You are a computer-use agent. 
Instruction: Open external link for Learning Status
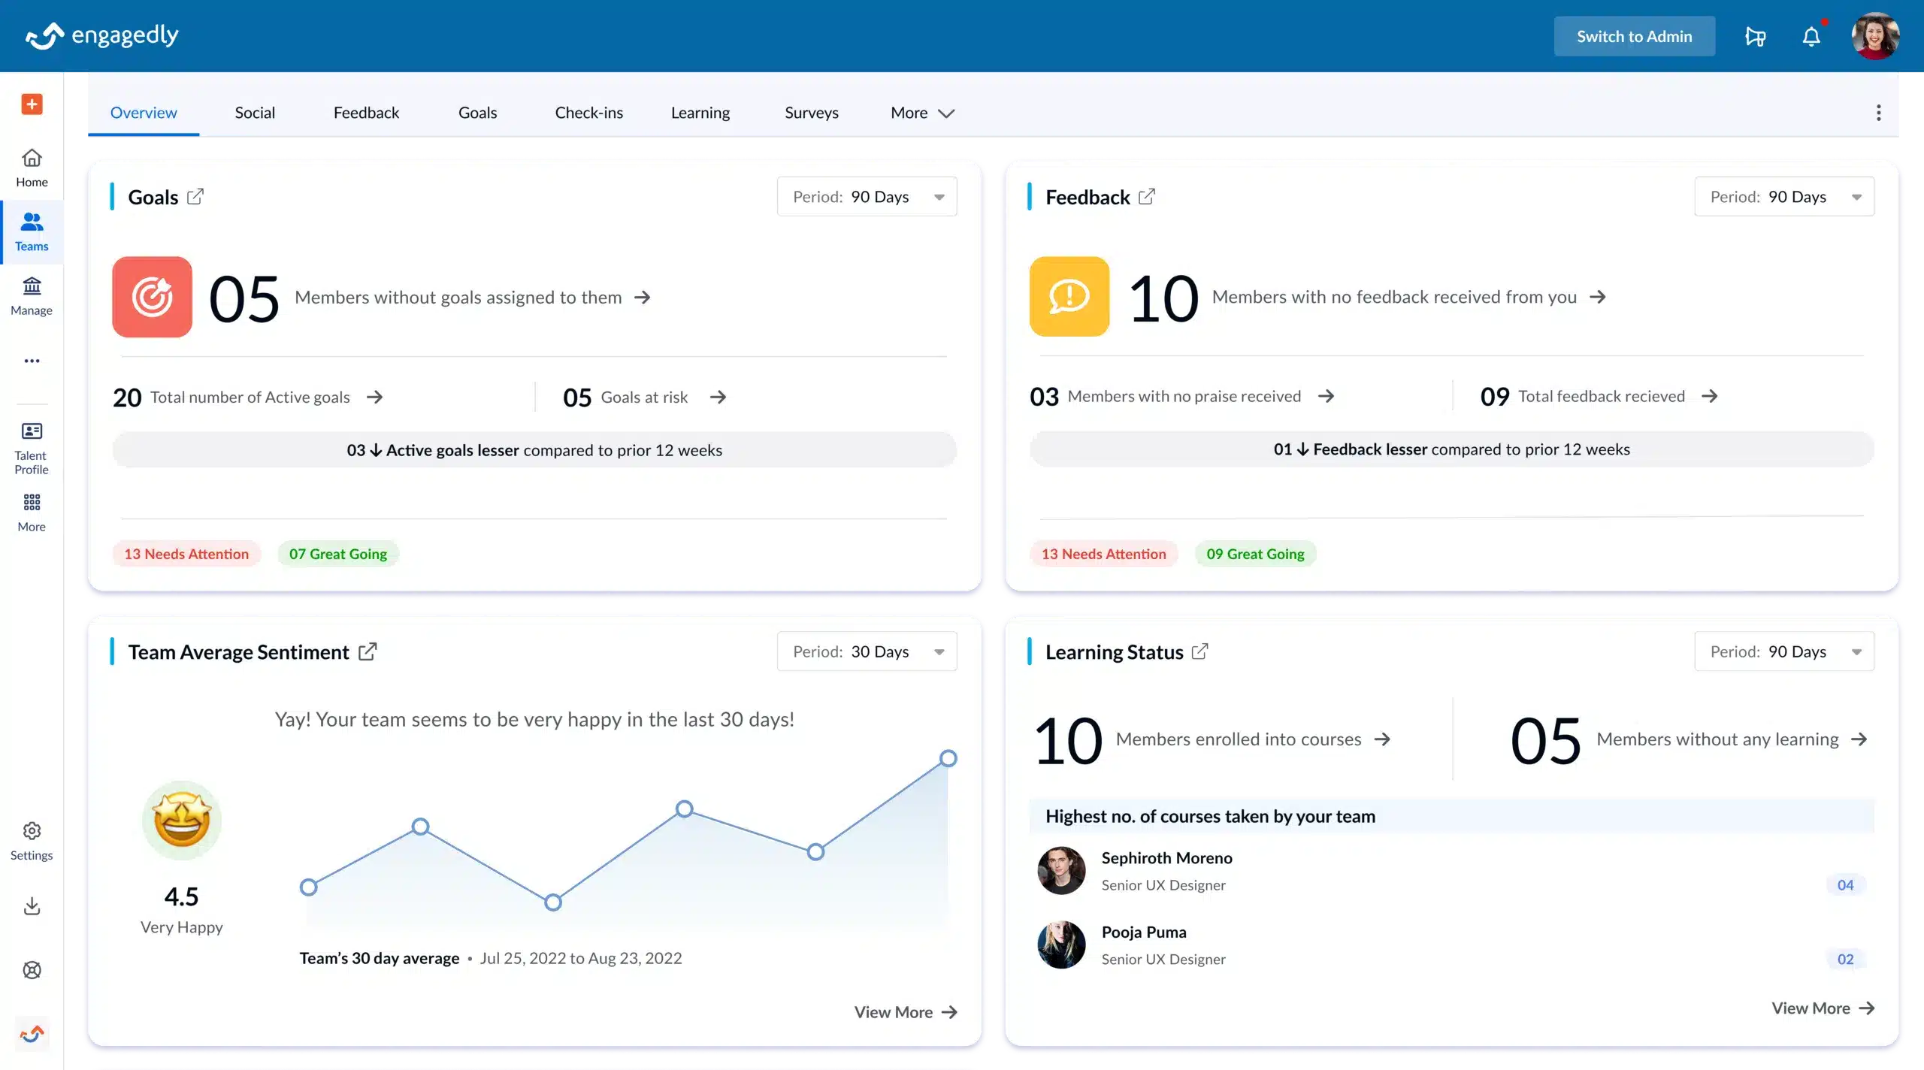pyautogui.click(x=1200, y=651)
